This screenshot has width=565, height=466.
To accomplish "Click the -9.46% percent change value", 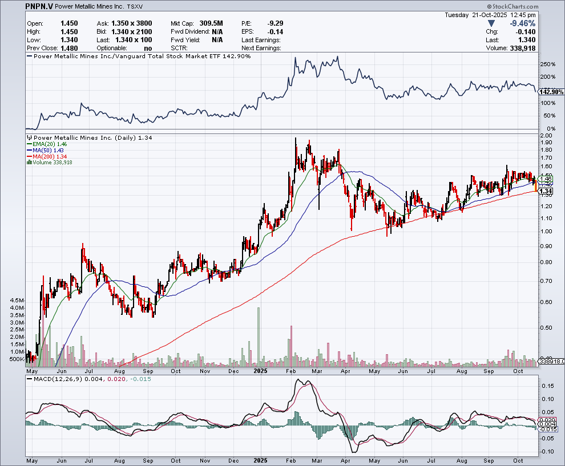I will coord(522,23).
